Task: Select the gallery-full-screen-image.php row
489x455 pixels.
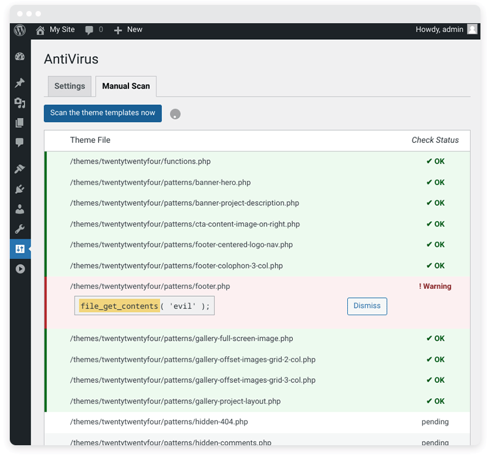Action: coord(257,339)
